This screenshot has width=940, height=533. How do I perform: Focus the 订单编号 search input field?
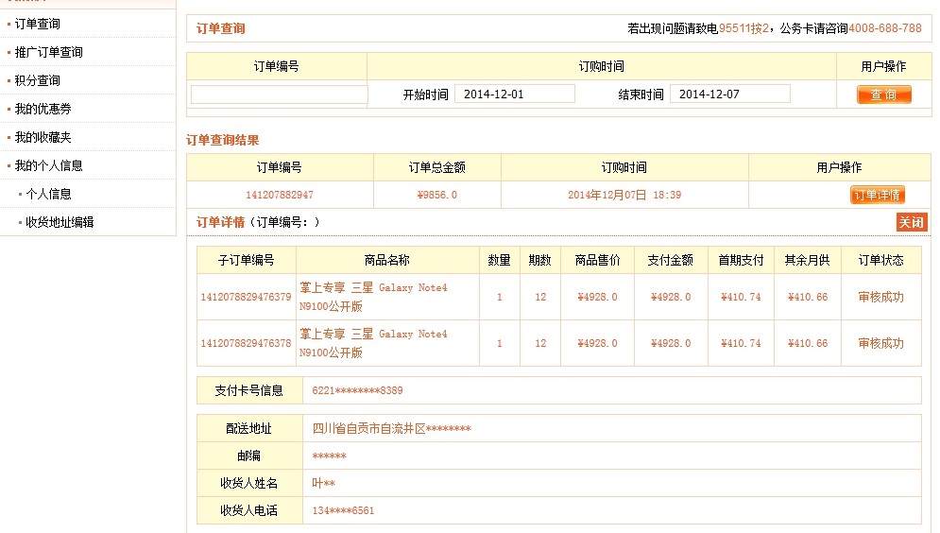point(279,95)
